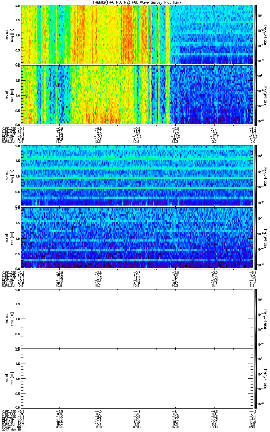The height and width of the screenshot is (432, 270).
Task: Click the R_RE_SM row label under THD panels
Action: tap(8, 285)
